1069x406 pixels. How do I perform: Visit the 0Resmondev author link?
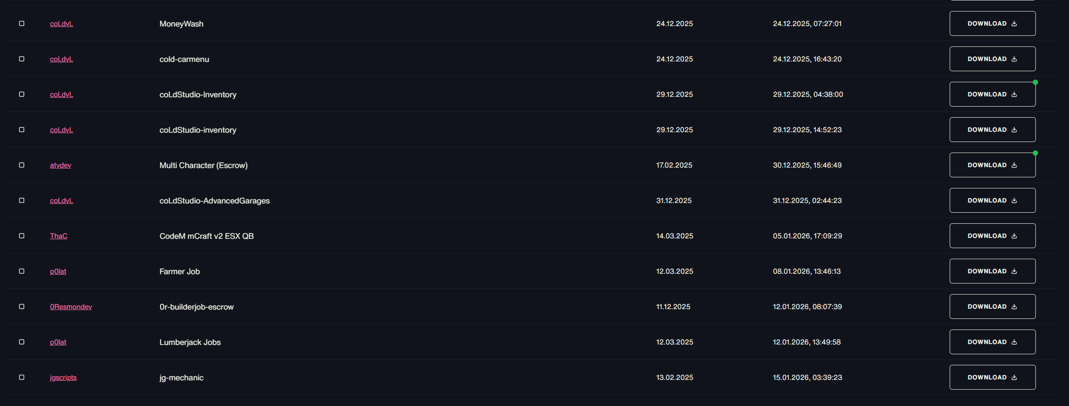[71, 306]
